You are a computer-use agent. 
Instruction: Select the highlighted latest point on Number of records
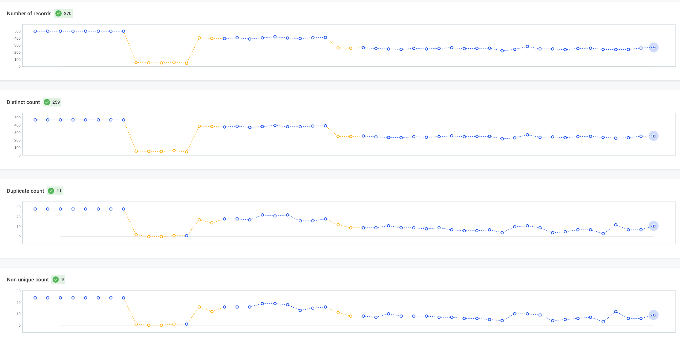click(x=653, y=47)
